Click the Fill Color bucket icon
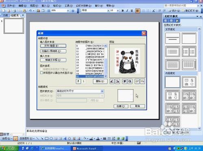The height and width of the screenshot is (151, 203). (x=85, y=138)
